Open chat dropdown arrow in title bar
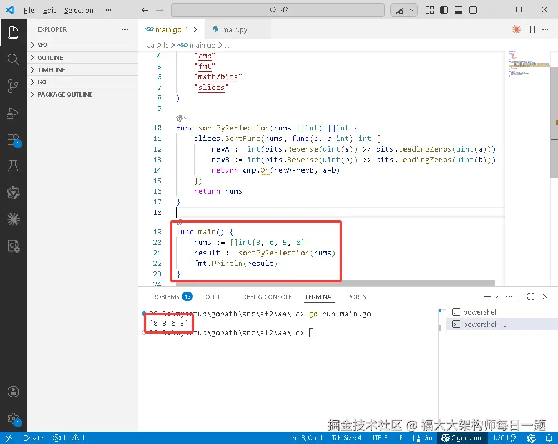This screenshot has width=558, height=444. 412,10
